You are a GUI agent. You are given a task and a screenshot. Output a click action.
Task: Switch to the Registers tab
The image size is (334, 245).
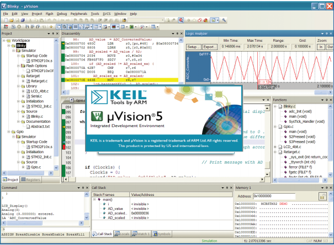coord(31,180)
